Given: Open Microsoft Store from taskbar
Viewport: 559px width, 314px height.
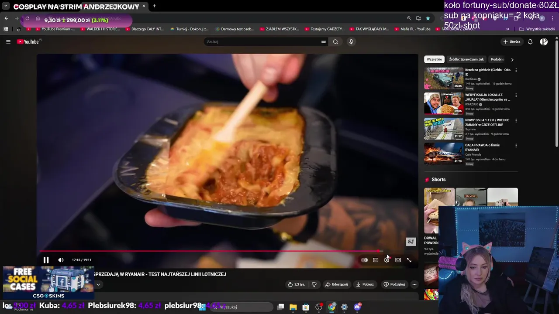Looking at the screenshot, I should coord(306,307).
